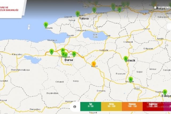This screenshot has height=114, width=171.
Task: Click the Geyve town label
Action: pyautogui.click(x=147, y=29)
